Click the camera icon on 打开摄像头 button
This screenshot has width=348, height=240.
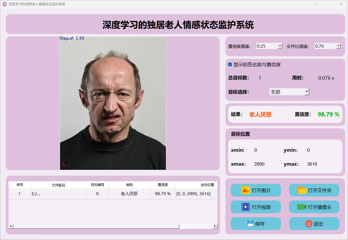coord(302,207)
